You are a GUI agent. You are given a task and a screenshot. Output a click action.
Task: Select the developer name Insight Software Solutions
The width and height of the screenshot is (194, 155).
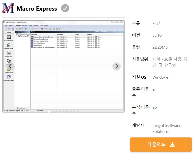[166, 128]
